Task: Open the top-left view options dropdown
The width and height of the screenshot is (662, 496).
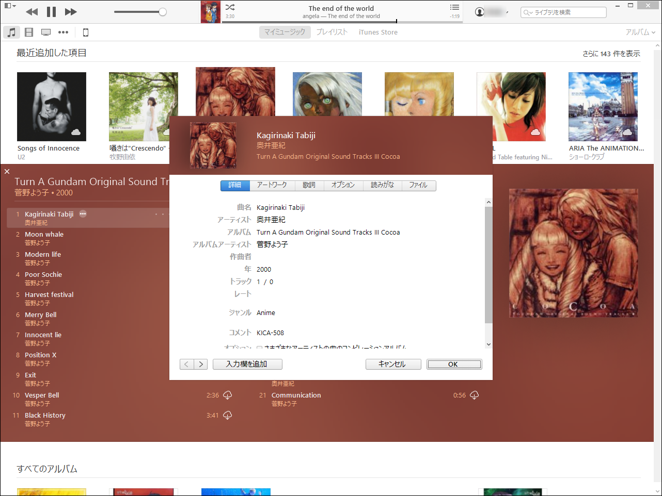Action: [x=9, y=5]
